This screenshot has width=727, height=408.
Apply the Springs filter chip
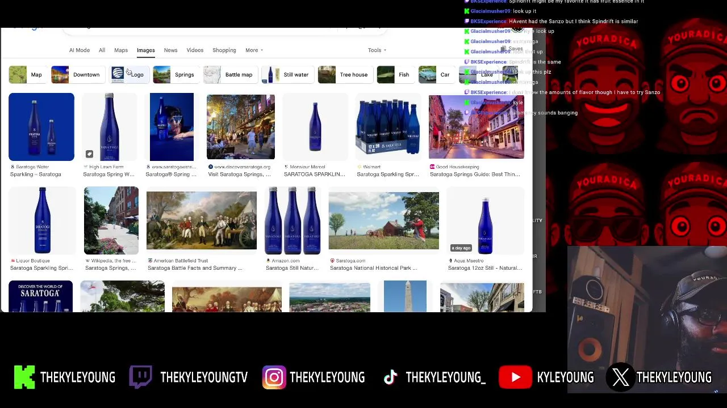point(175,75)
